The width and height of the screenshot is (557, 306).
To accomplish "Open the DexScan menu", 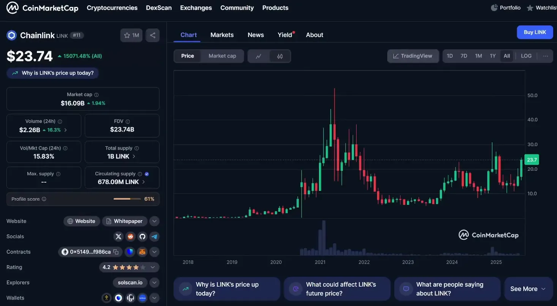I will [x=159, y=8].
